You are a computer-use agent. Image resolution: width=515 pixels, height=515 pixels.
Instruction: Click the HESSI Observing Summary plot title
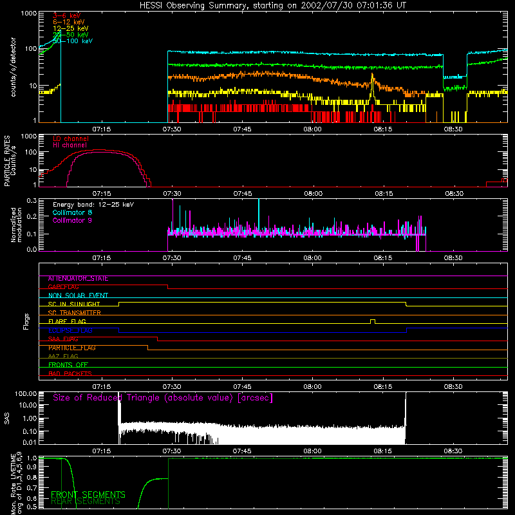tap(273, 6)
